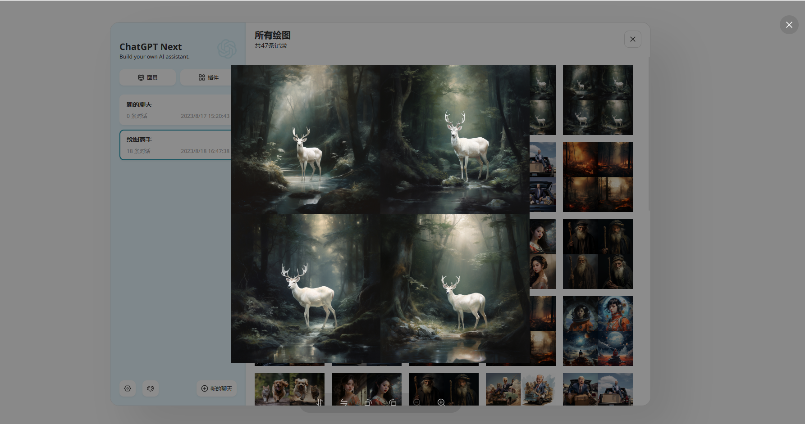Close the image preview overlay
The width and height of the screenshot is (805, 424).
(789, 25)
